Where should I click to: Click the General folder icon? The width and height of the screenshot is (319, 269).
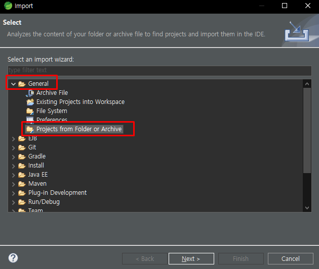(x=22, y=84)
